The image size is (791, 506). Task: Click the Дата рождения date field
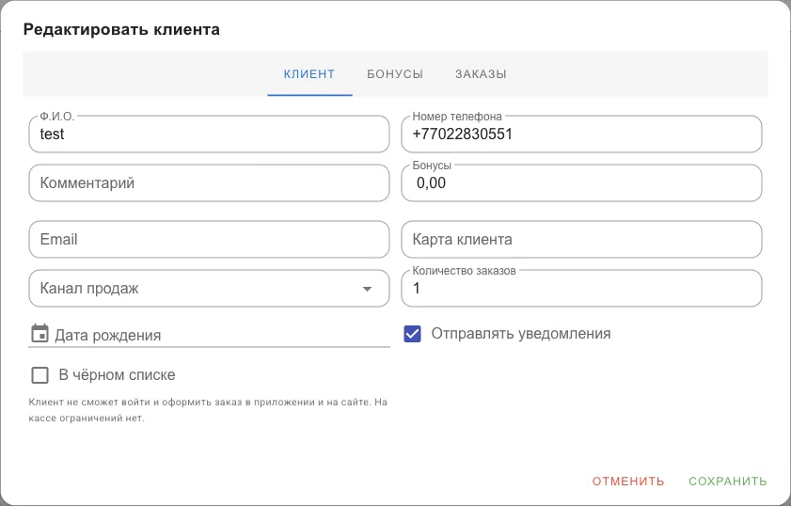(209, 335)
